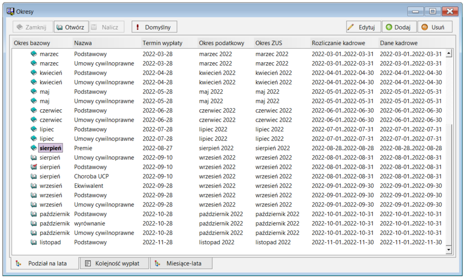Click book icon of maj Podstawowy row
The height and width of the screenshot is (277, 464).
pos(34,92)
